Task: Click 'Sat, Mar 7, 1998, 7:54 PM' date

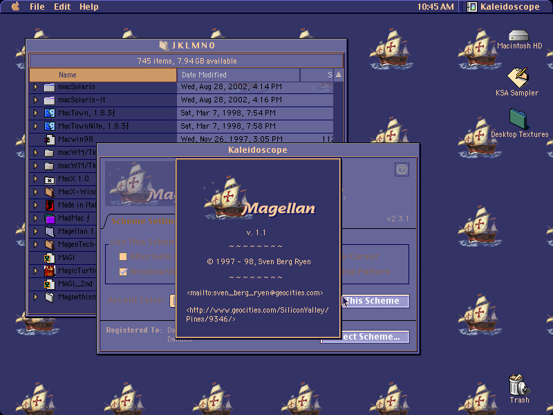Action: pyautogui.click(x=228, y=113)
